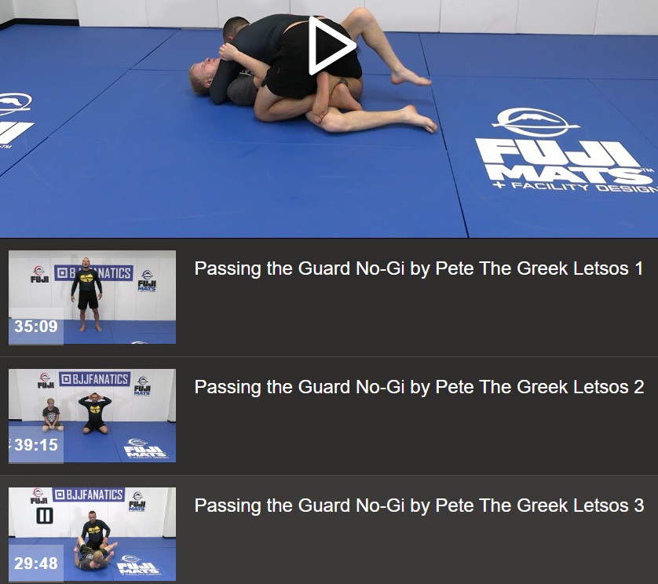Click the pause icon on part 3 thumbnail
This screenshot has height=584, width=658.
tap(45, 516)
